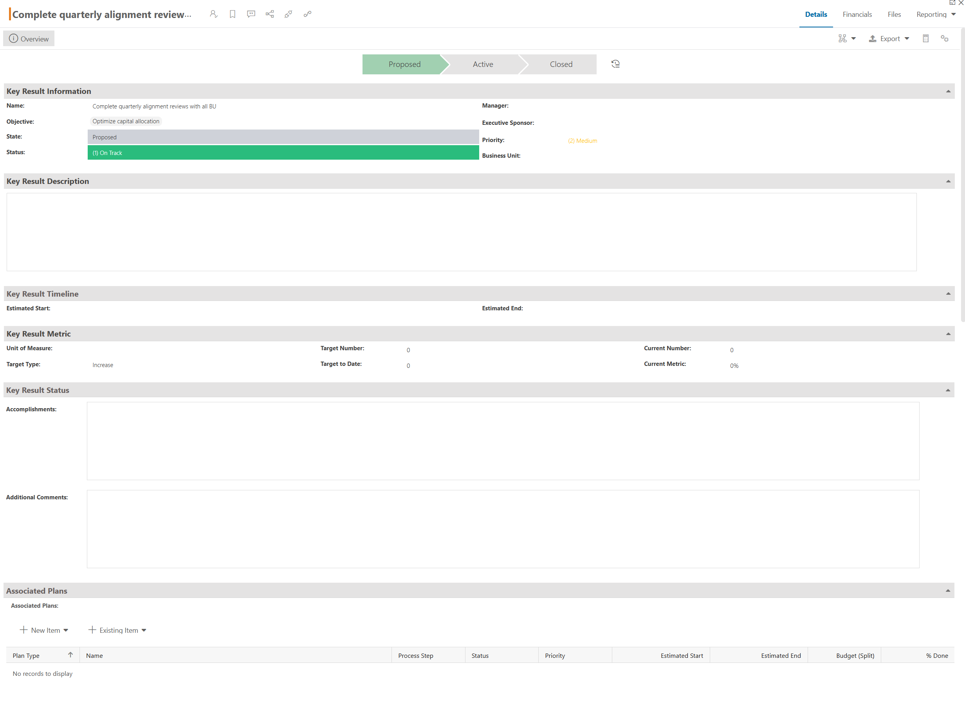Collapse the Key Result Metric section
The width and height of the screenshot is (965, 704).
949,334
